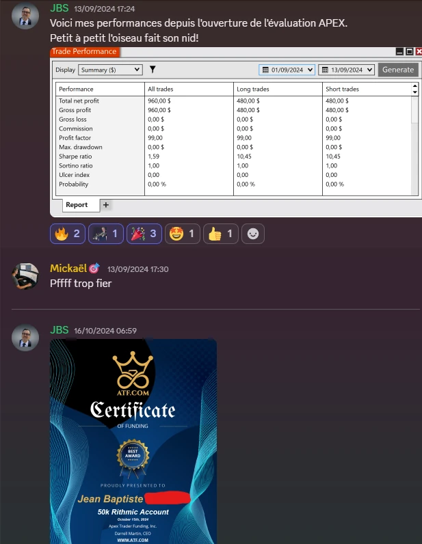422x544 pixels.
Task: Select the Gross loss row label
Action: coord(72,120)
